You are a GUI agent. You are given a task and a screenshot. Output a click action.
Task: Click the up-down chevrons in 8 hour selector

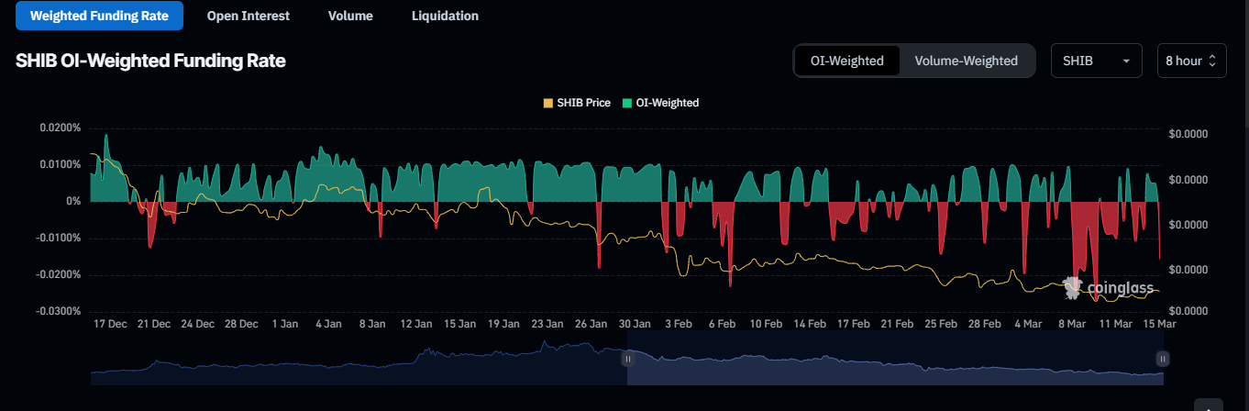1212,61
